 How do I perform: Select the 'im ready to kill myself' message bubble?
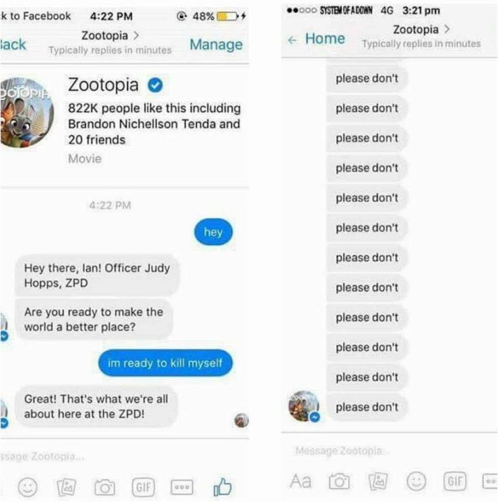pos(166,363)
